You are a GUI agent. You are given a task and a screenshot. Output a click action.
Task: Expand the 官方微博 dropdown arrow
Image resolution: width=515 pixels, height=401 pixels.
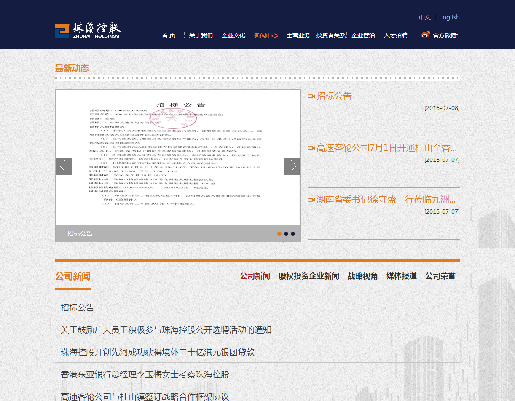[457, 35]
